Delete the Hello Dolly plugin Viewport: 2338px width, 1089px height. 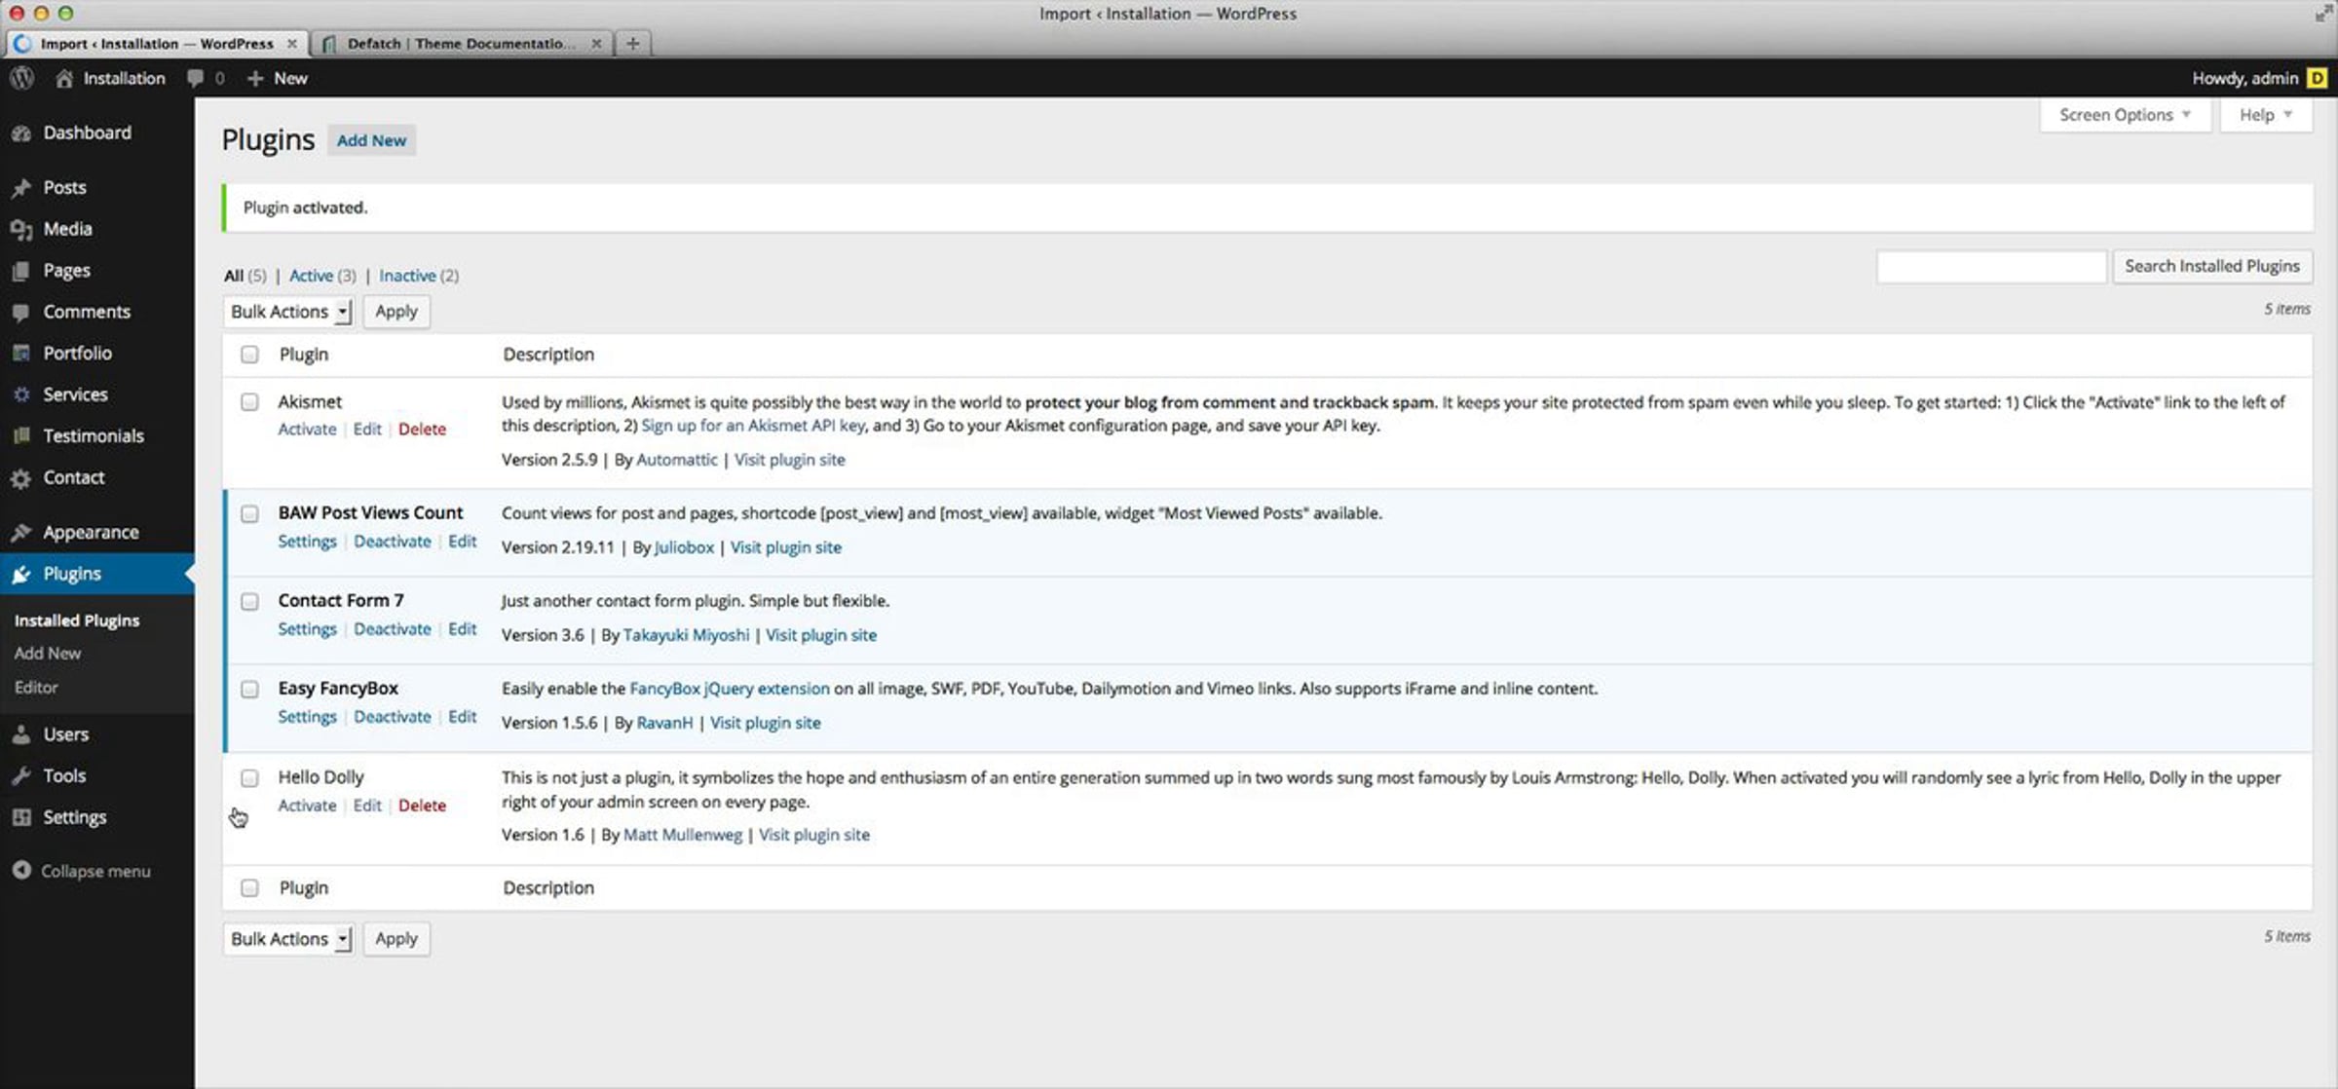click(x=422, y=806)
